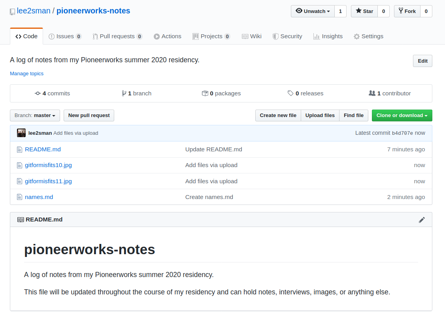Click the commits history icon
445x320 pixels.
(38, 93)
